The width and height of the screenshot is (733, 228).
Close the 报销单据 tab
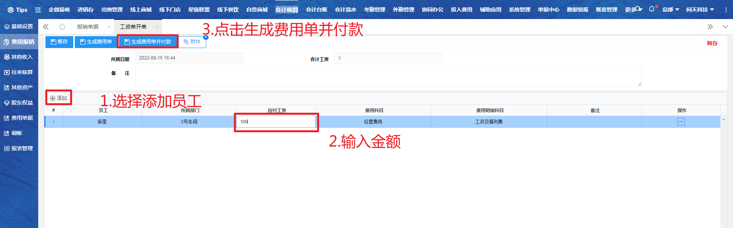pyautogui.click(x=109, y=27)
